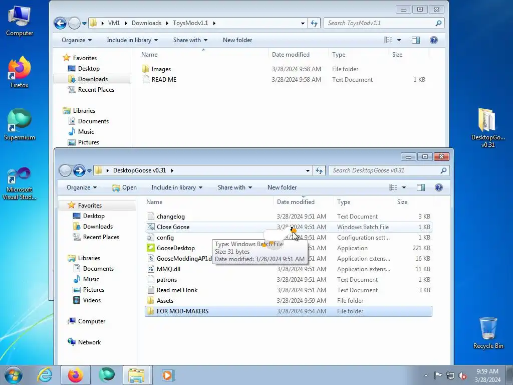
Task: Click Open in the DesktopGoose toolbar
Action: click(124, 187)
